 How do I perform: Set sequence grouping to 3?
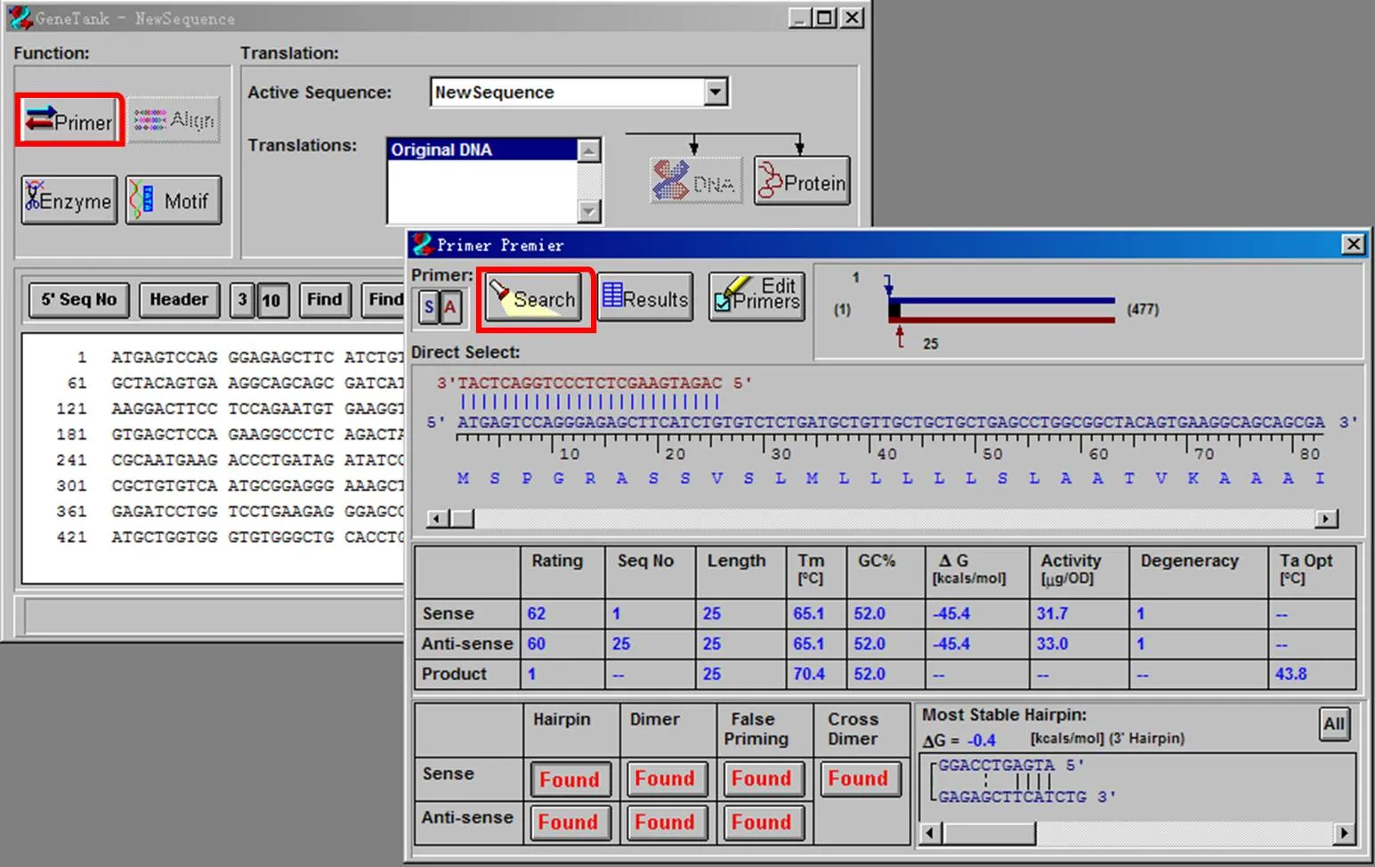pos(242,300)
